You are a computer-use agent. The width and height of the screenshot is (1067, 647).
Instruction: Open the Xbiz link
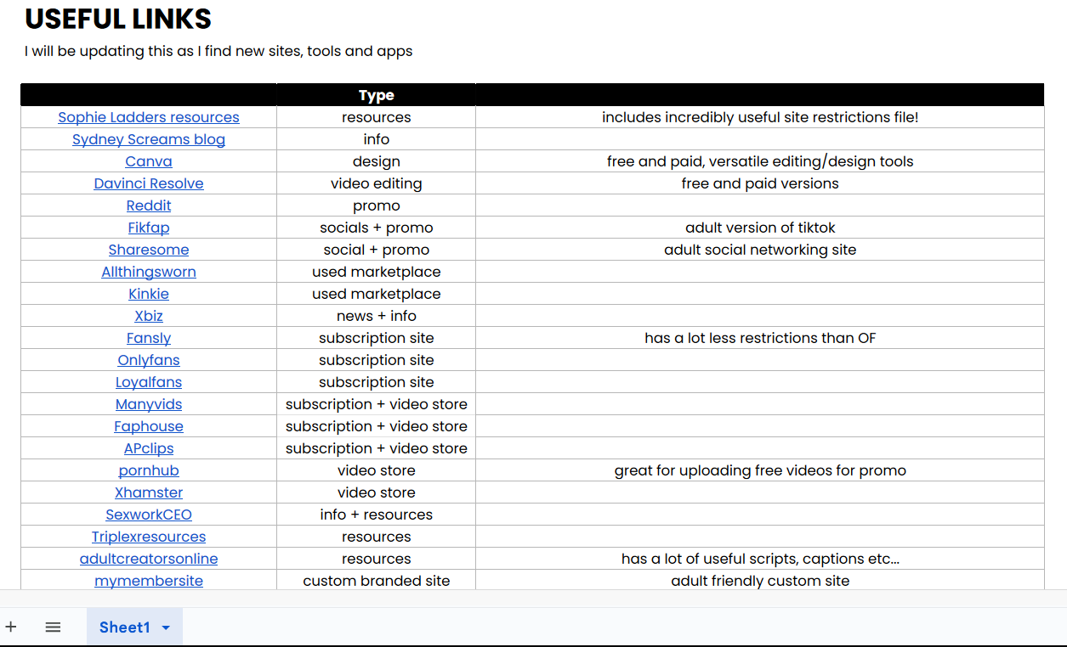pos(149,316)
